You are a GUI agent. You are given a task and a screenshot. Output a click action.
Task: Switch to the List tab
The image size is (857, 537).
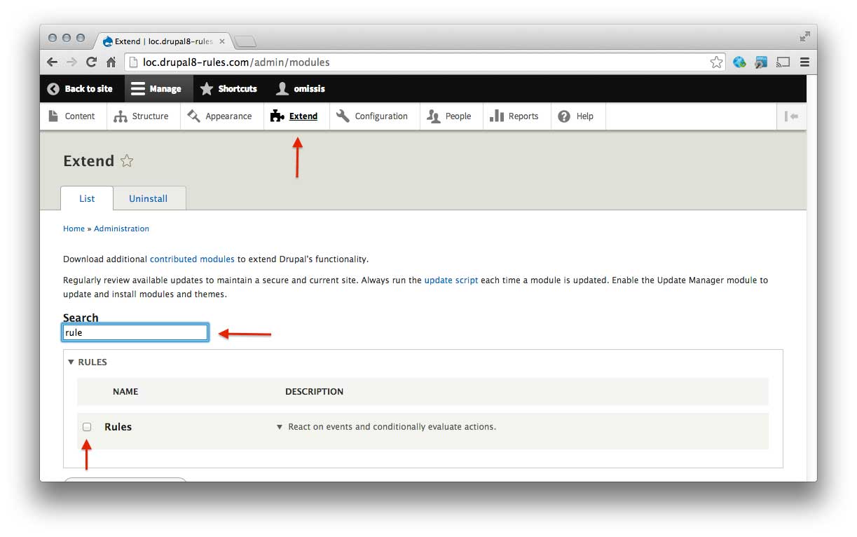(x=87, y=198)
